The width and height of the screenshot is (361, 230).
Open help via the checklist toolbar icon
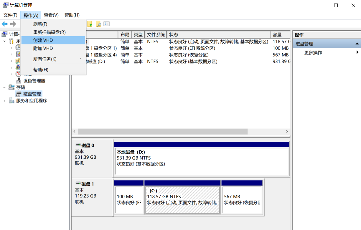point(106,24)
